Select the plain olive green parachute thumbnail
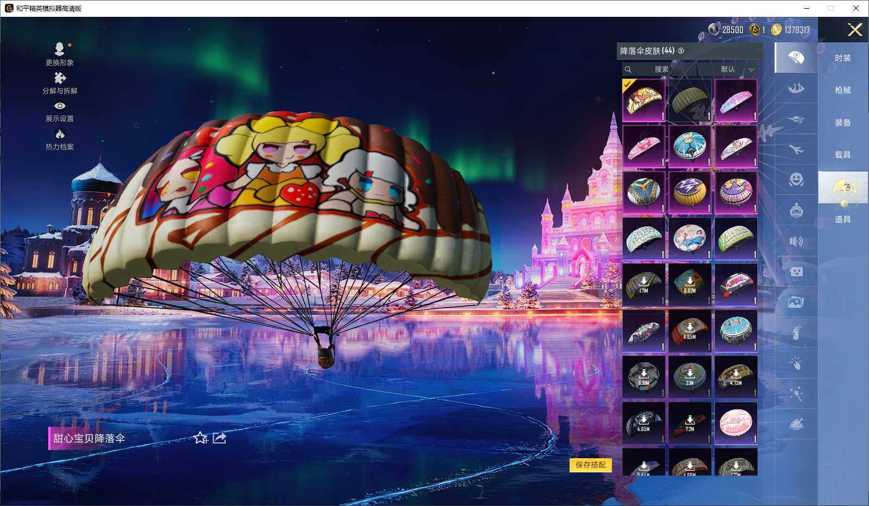This screenshot has height=506, width=869. 689,100
